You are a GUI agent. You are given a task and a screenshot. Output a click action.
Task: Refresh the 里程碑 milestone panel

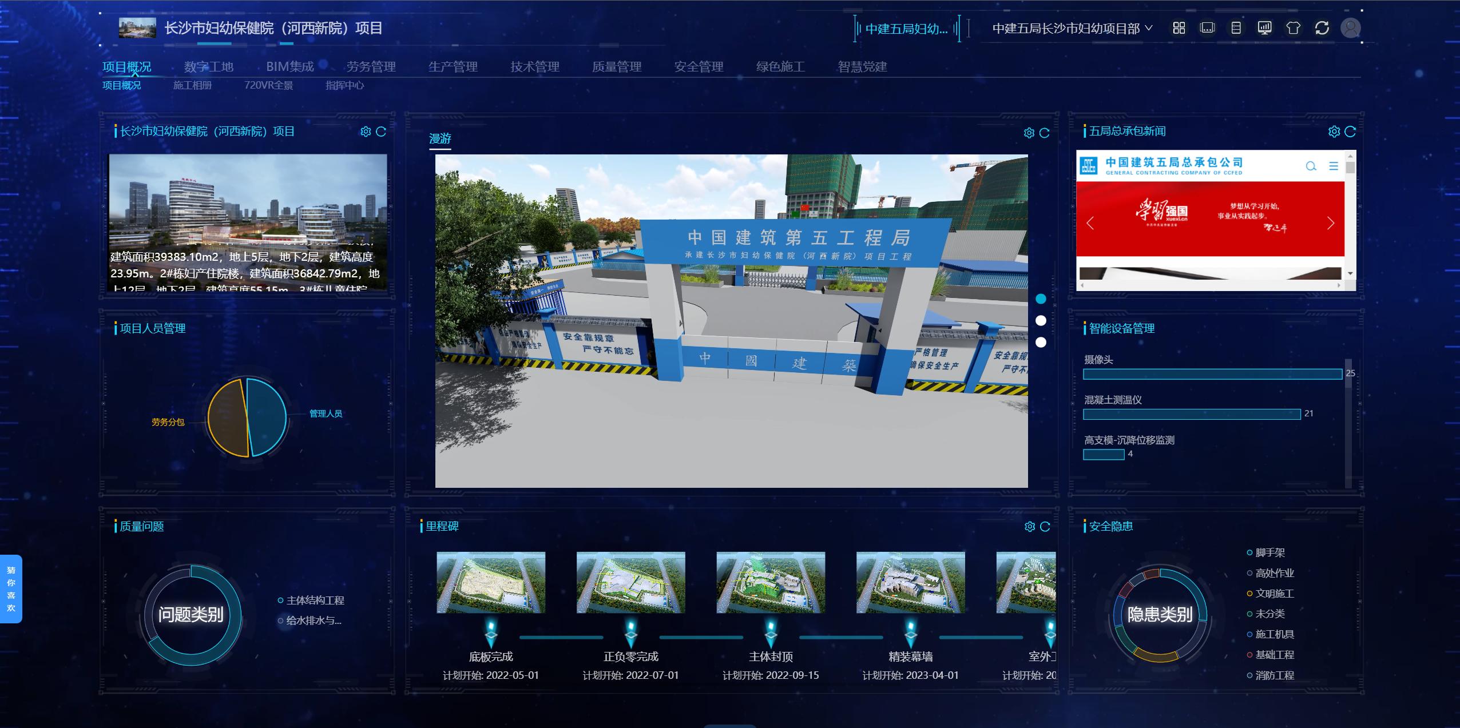1045,527
